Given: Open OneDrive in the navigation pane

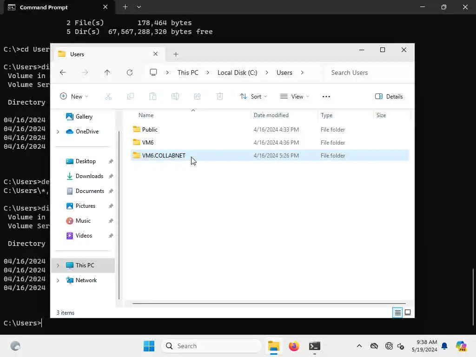Looking at the screenshot, I should pos(83,132).
